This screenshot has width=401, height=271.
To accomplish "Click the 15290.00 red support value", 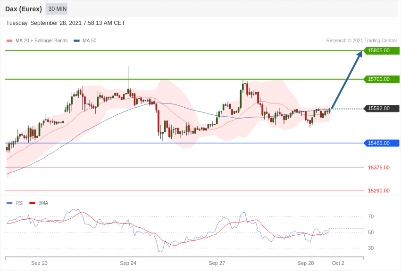I will point(379,191).
